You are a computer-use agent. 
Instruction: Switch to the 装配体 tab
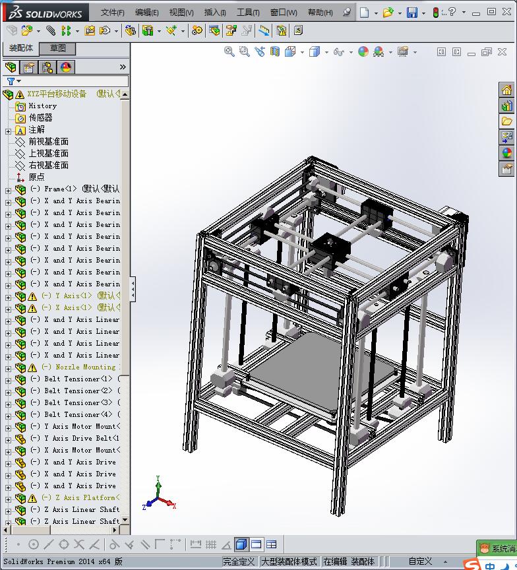[x=20, y=48]
